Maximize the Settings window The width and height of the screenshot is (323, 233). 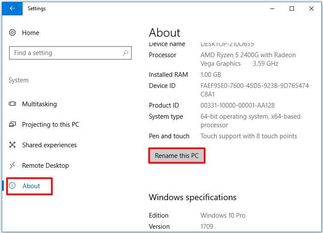coord(292,9)
